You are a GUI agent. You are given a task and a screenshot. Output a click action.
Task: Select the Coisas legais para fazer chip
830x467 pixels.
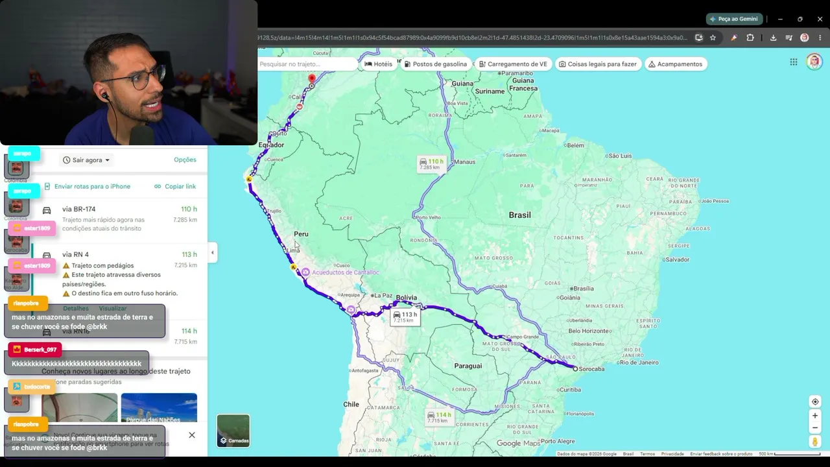tap(598, 64)
